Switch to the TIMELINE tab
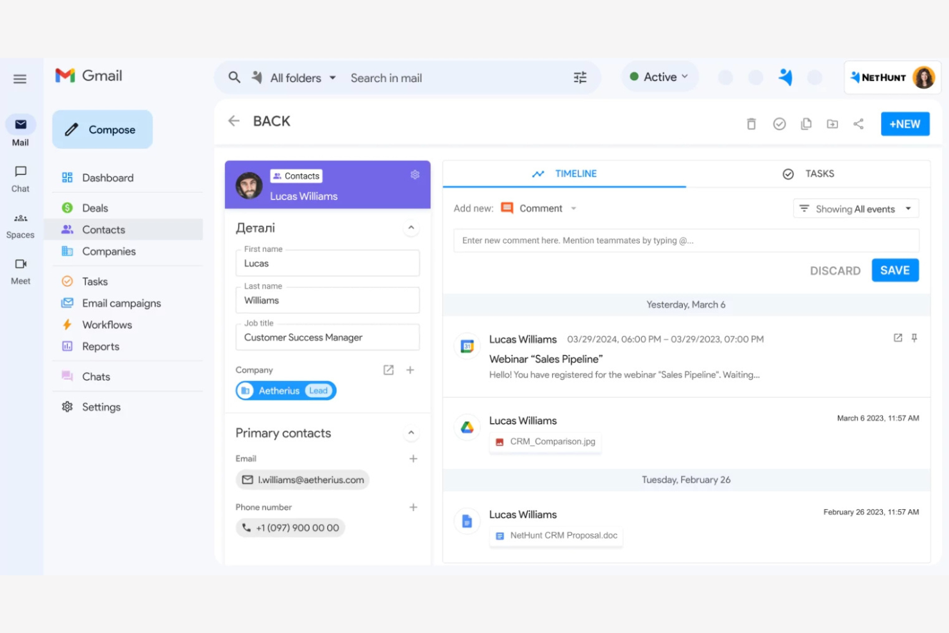The width and height of the screenshot is (949, 633). [x=564, y=174]
